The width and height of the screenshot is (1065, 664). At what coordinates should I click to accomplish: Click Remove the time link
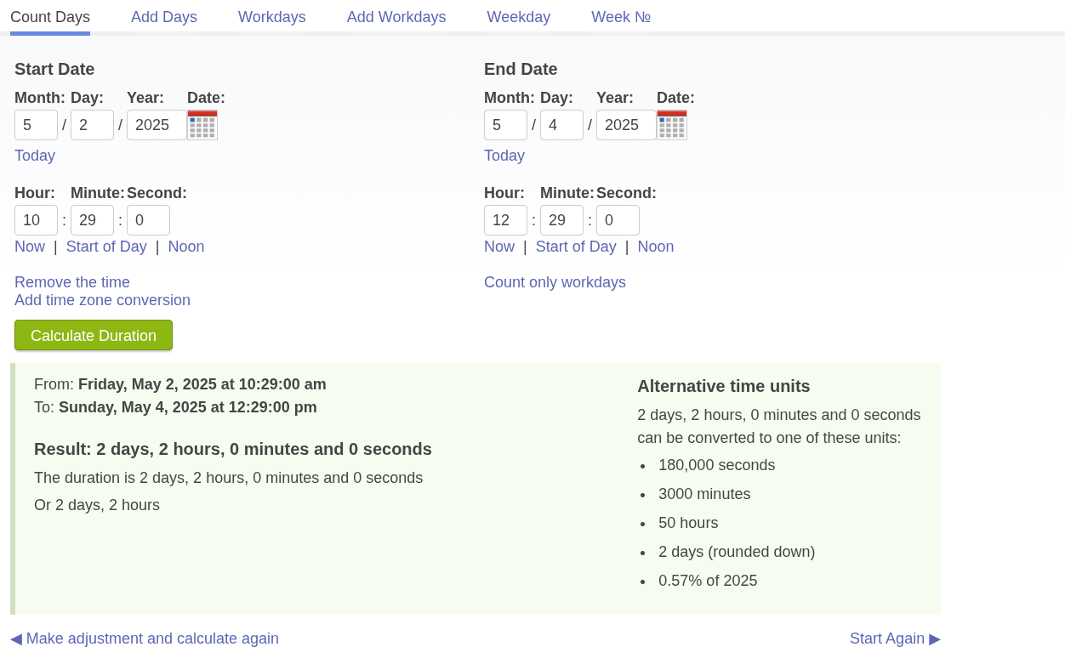click(72, 282)
